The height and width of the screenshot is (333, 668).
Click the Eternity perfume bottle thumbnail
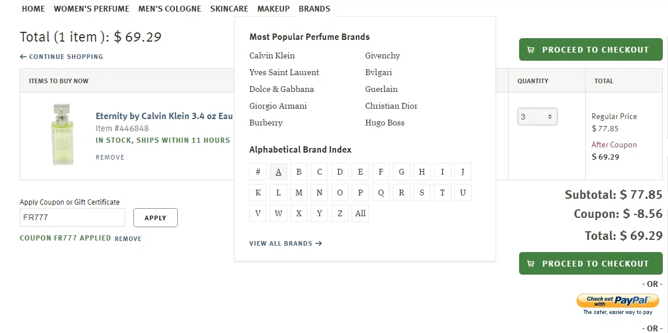coord(63,134)
